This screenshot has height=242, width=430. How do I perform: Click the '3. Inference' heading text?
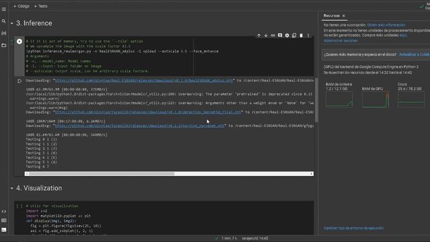tap(34, 24)
